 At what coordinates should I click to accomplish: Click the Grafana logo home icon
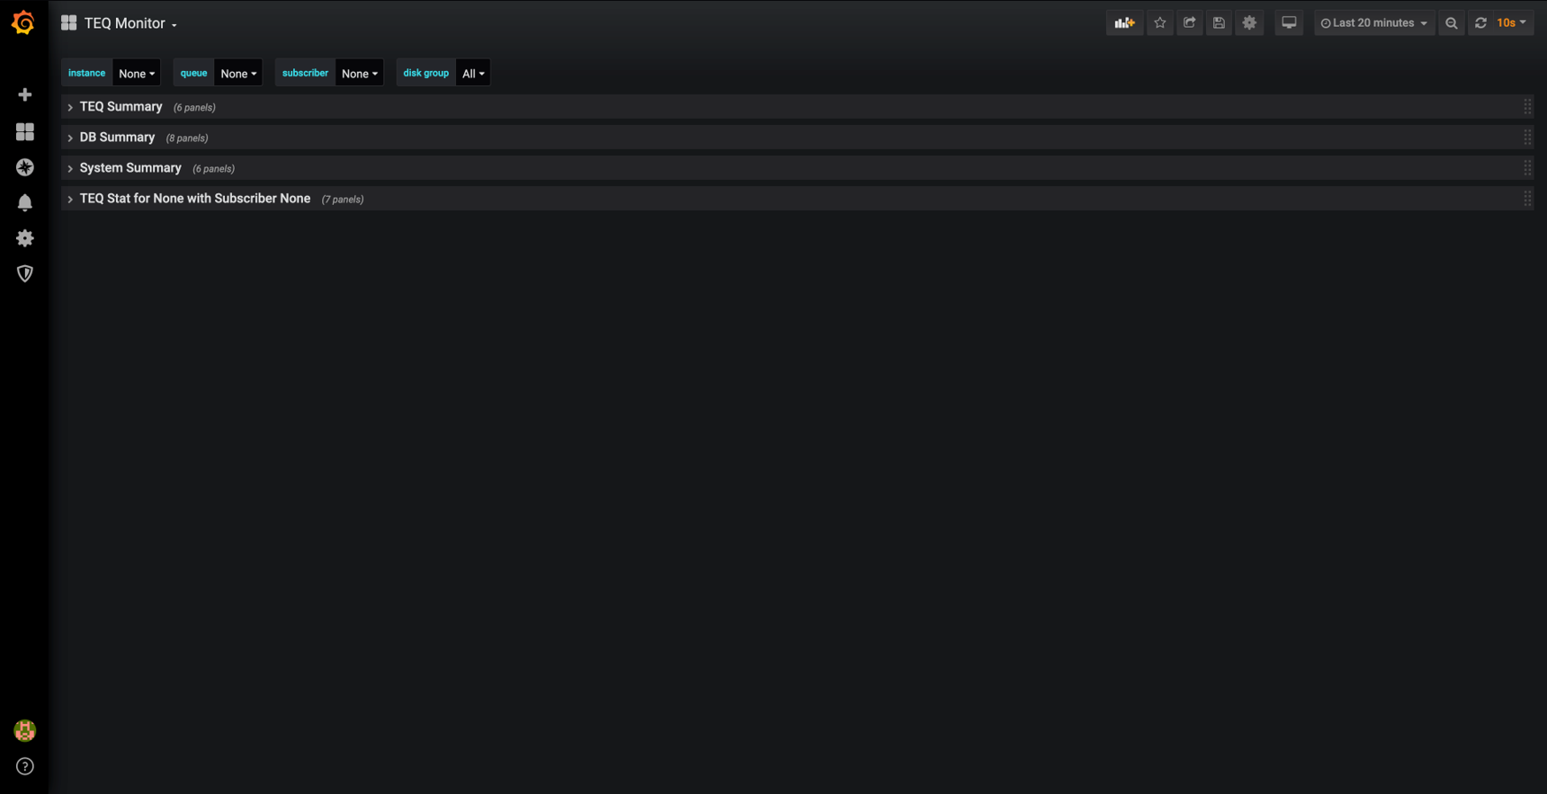tap(23, 22)
